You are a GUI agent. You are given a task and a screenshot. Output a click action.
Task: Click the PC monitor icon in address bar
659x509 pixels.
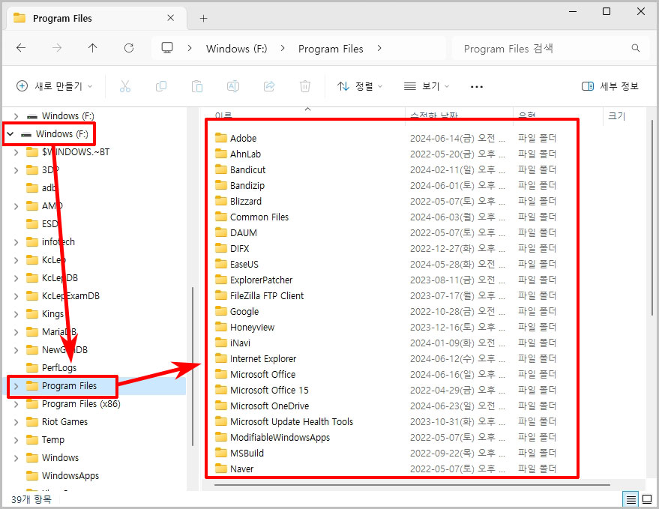[x=167, y=48]
